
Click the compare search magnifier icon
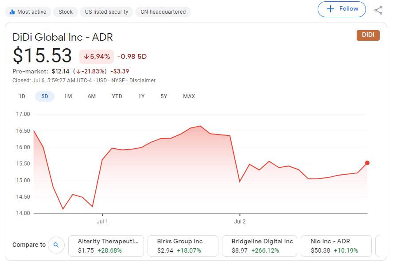click(x=56, y=245)
